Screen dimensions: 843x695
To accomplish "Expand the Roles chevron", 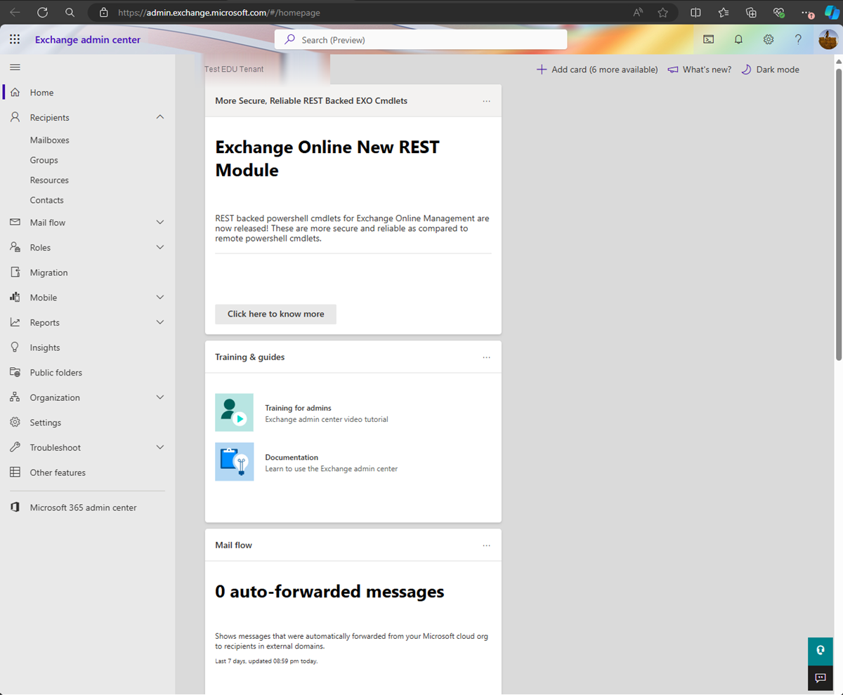I will click(x=160, y=247).
